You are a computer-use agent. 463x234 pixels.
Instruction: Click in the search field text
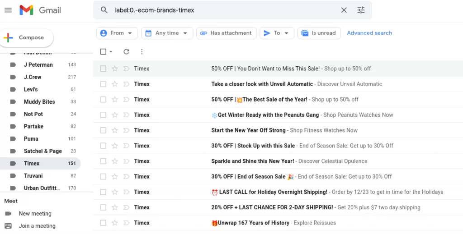pos(155,10)
